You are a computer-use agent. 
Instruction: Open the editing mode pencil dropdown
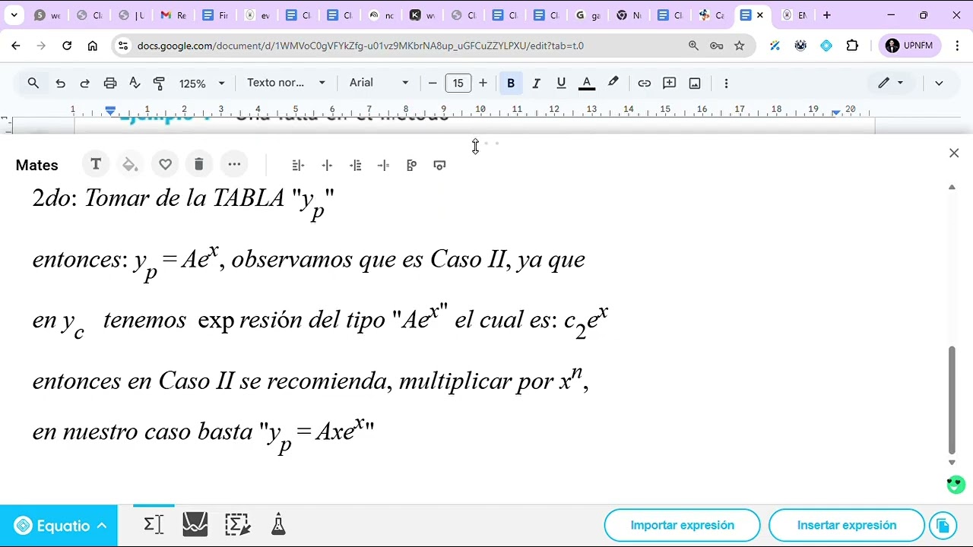point(891,83)
